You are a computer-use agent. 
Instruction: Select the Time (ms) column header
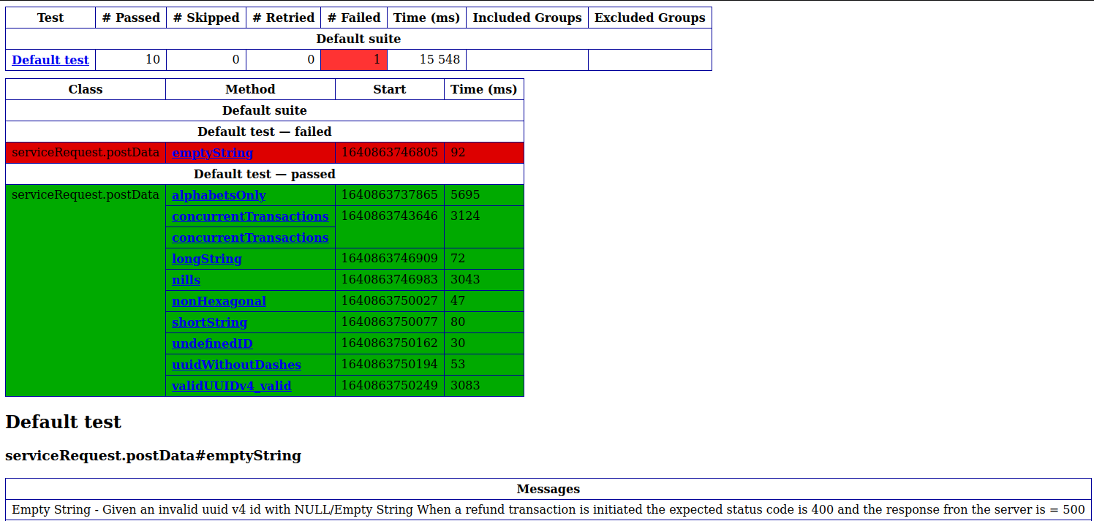click(x=426, y=17)
